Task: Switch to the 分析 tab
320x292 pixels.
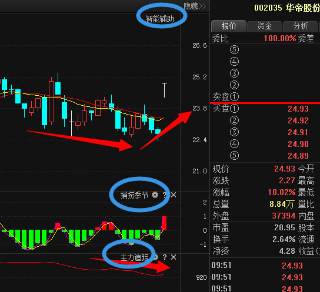Action: [x=301, y=26]
